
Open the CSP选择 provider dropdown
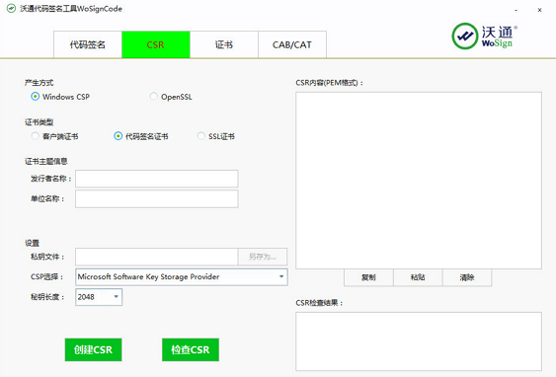coord(182,276)
